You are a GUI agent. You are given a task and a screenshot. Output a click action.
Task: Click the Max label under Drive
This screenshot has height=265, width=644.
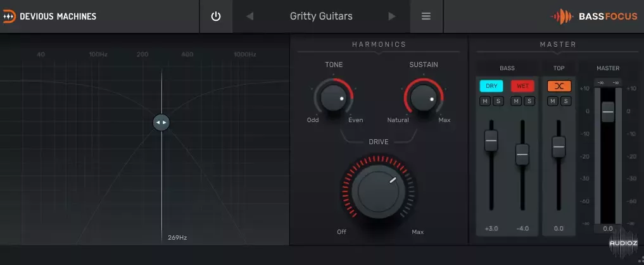(418, 231)
